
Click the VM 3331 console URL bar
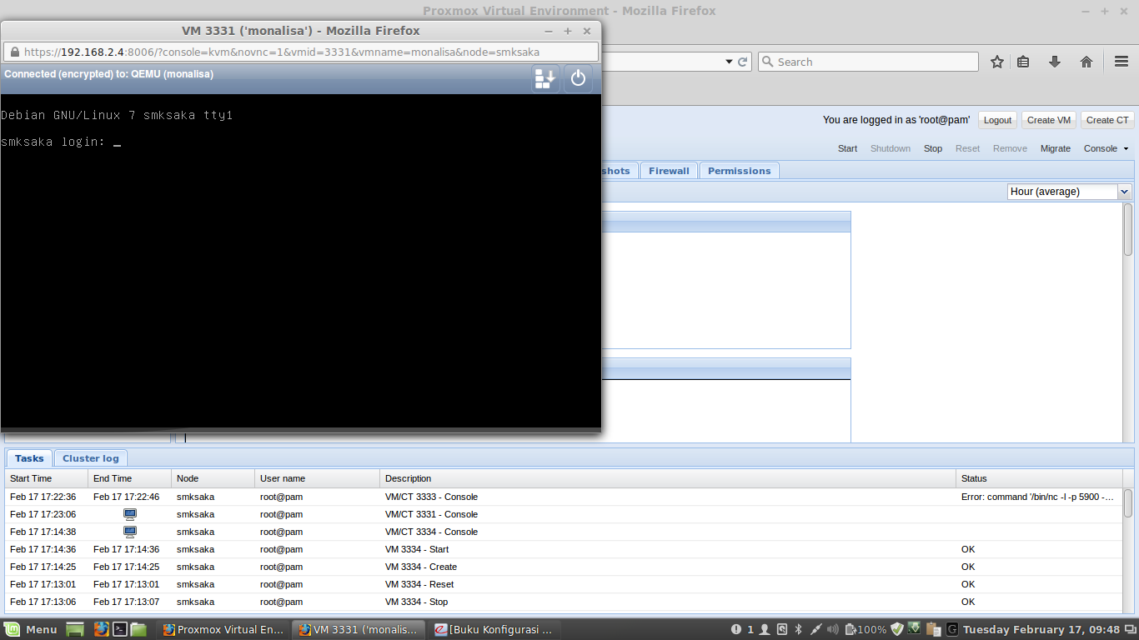tap(302, 52)
